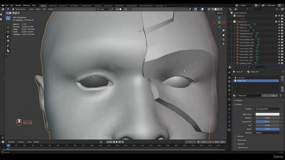Expand the Preview panel
The image size is (285, 160).
(x=239, y=100)
